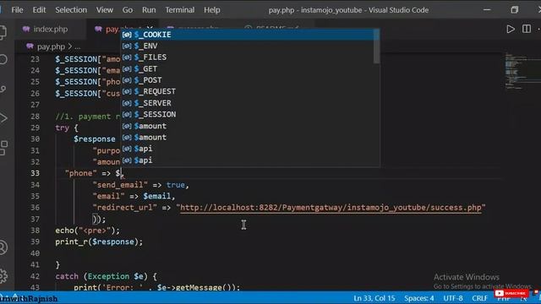
Task: Open the Search view in activity bar
Action: click(3, 60)
